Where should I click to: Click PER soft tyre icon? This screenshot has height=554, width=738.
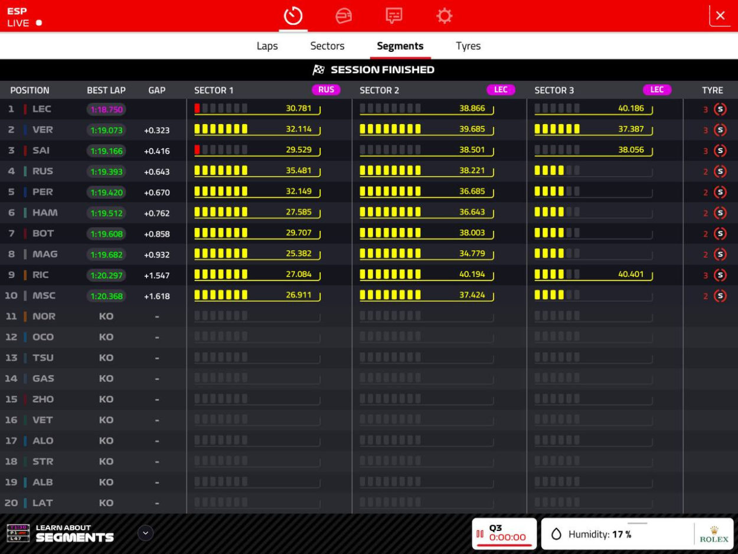(x=720, y=192)
